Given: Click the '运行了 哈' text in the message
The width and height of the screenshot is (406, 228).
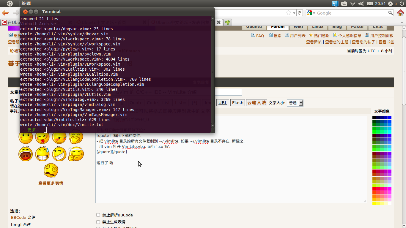Looking at the screenshot, I should point(105,163).
